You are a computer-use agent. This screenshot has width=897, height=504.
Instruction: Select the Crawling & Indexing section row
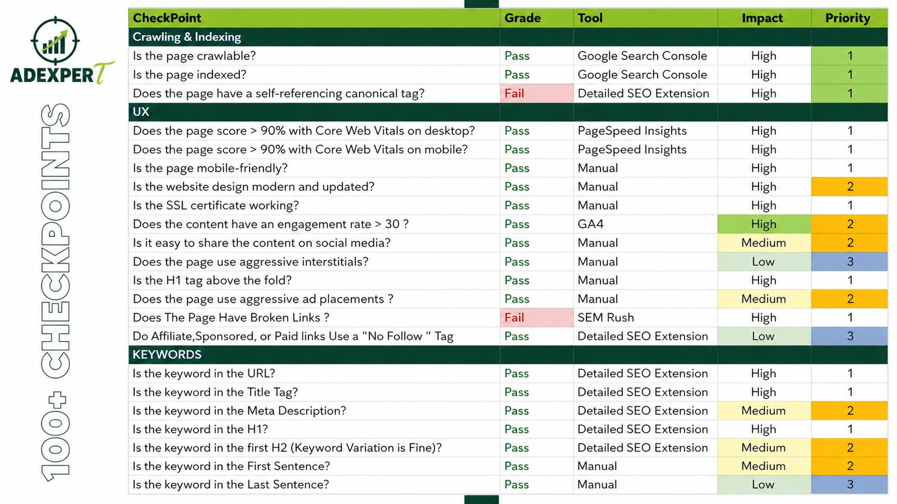coord(508,37)
